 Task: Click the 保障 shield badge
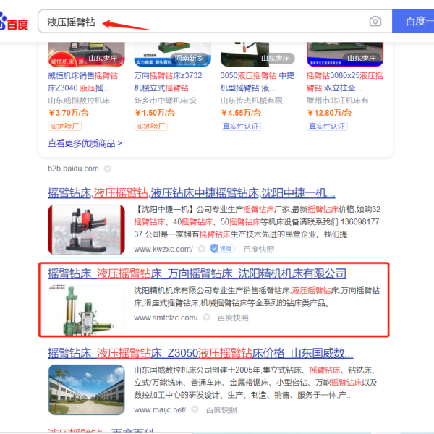point(223,249)
